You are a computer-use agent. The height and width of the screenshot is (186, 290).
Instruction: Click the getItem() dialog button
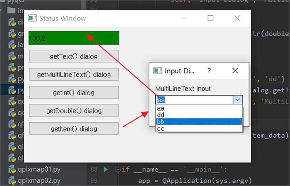(x=74, y=129)
